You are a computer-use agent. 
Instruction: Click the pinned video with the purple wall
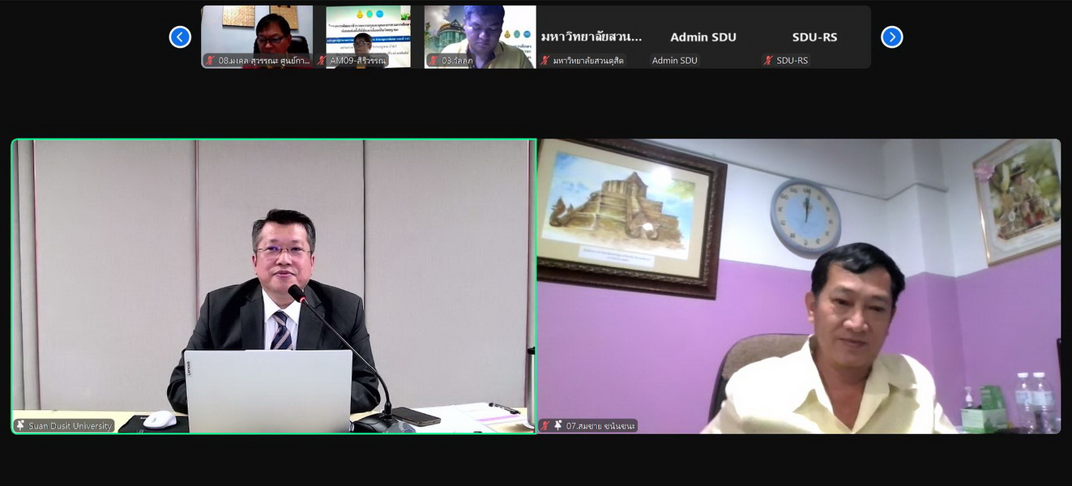pyautogui.click(x=799, y=287)
